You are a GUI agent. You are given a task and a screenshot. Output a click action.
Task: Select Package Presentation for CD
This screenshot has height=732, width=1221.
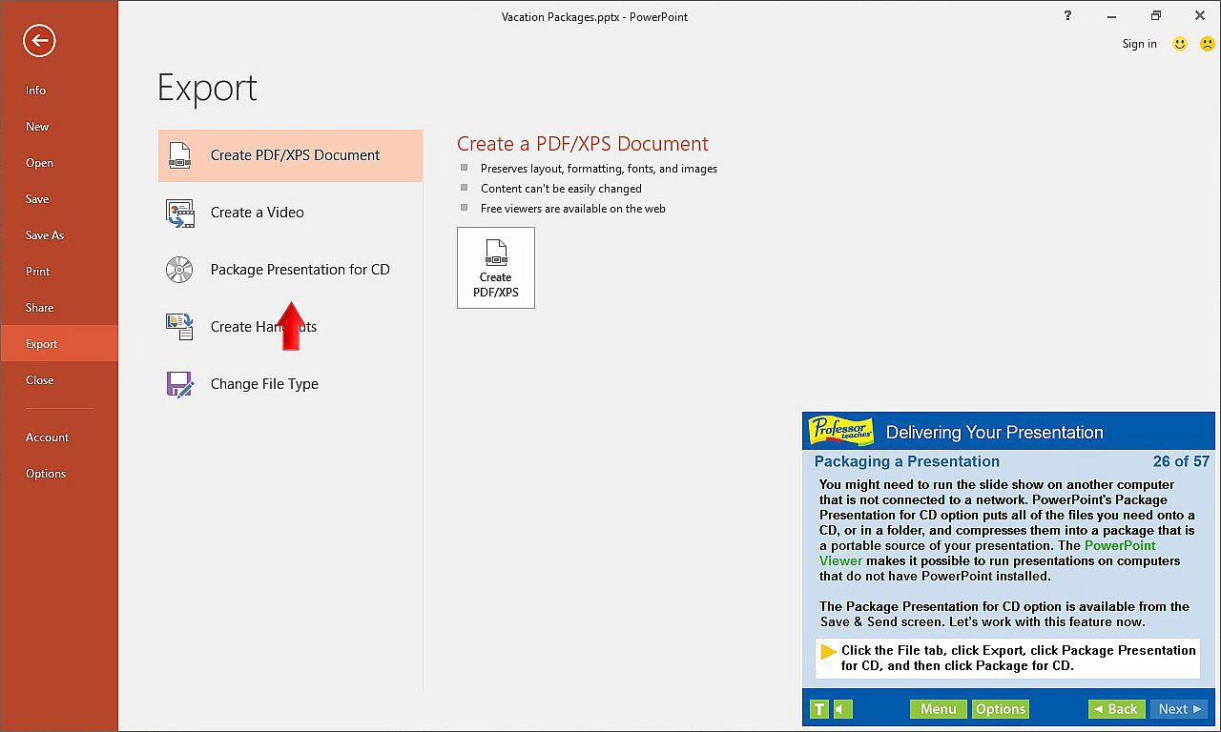point(290,270)
